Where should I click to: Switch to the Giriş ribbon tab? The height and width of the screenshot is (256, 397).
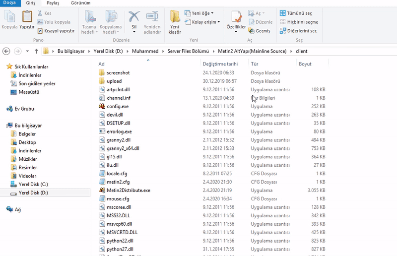pyautogui.click(x=31, y=3)
